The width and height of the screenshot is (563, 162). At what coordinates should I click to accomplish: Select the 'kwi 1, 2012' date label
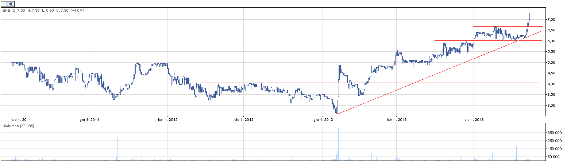(x=167, y=119)
